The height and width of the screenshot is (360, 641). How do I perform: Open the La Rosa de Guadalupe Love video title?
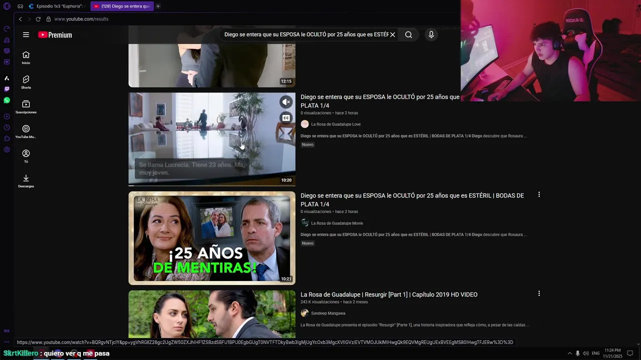pyautogui.click(x=380, y=101)
